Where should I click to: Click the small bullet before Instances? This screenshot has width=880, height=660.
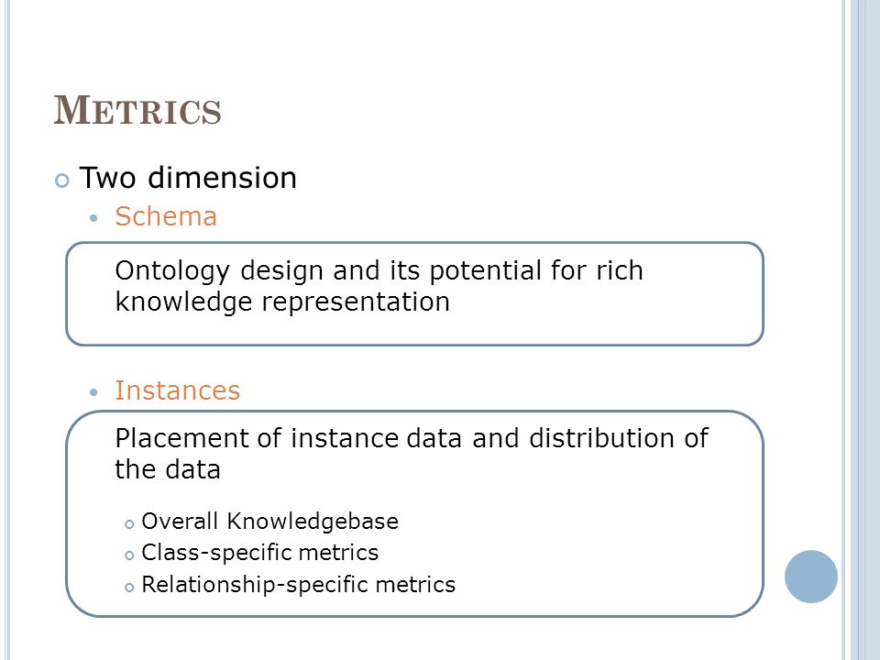[x=93, y=392]
